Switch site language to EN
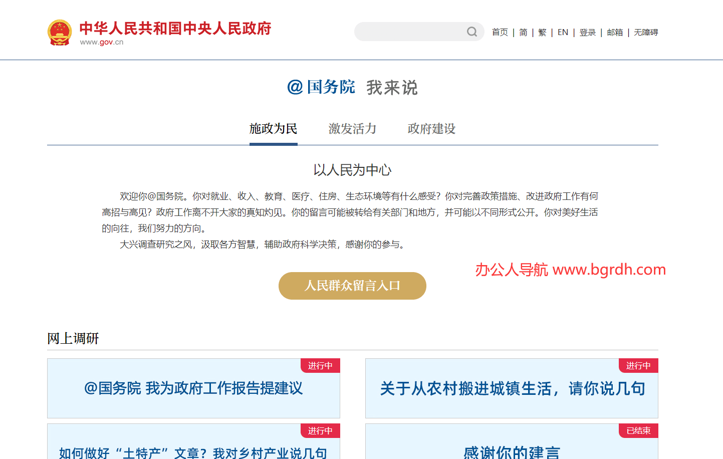This screenshot has height=459, width=723. (563, 33)
